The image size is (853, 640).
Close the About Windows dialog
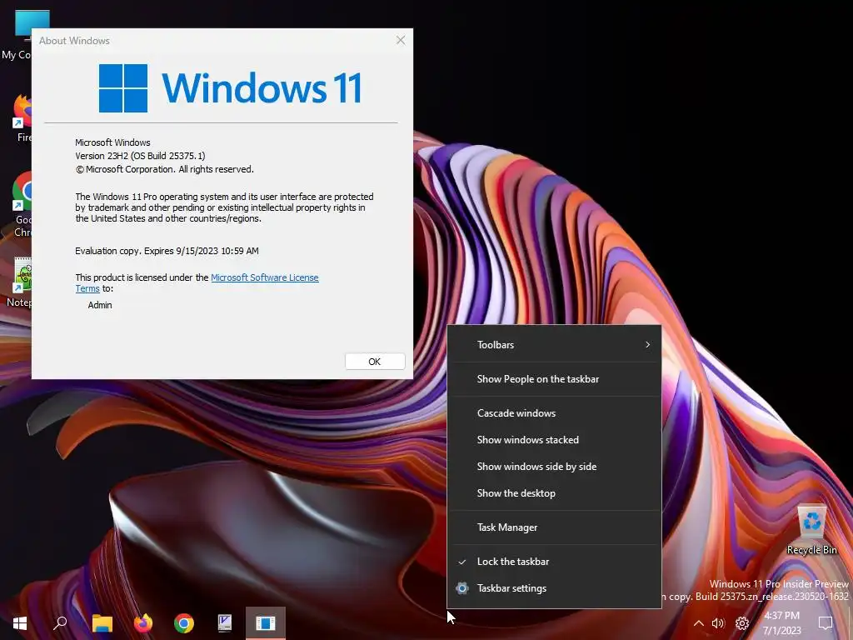[x=401, y=40]
